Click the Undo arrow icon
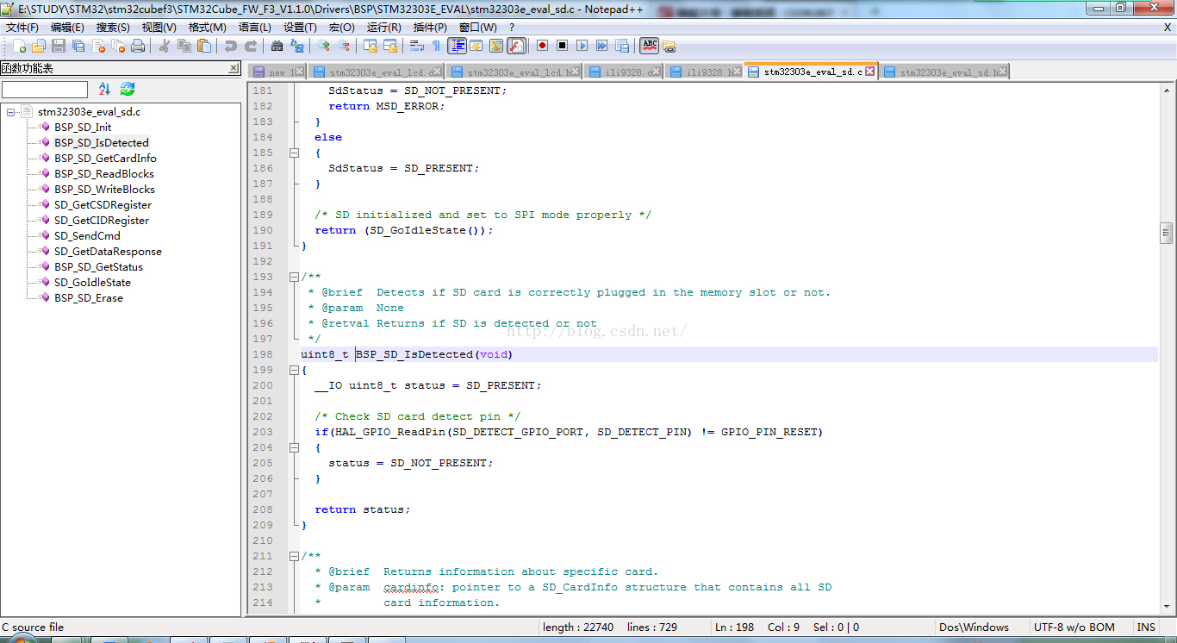 click(x=231, y=46)
